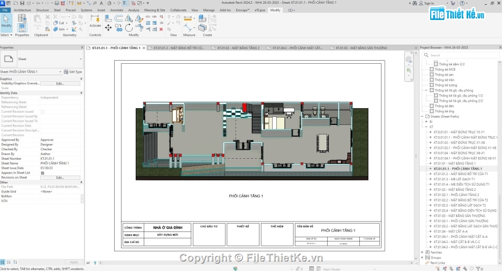The image size is (502, 271).
Task: Click Revisions on Sheet Edit button
Action: click(x=60, y=178)
